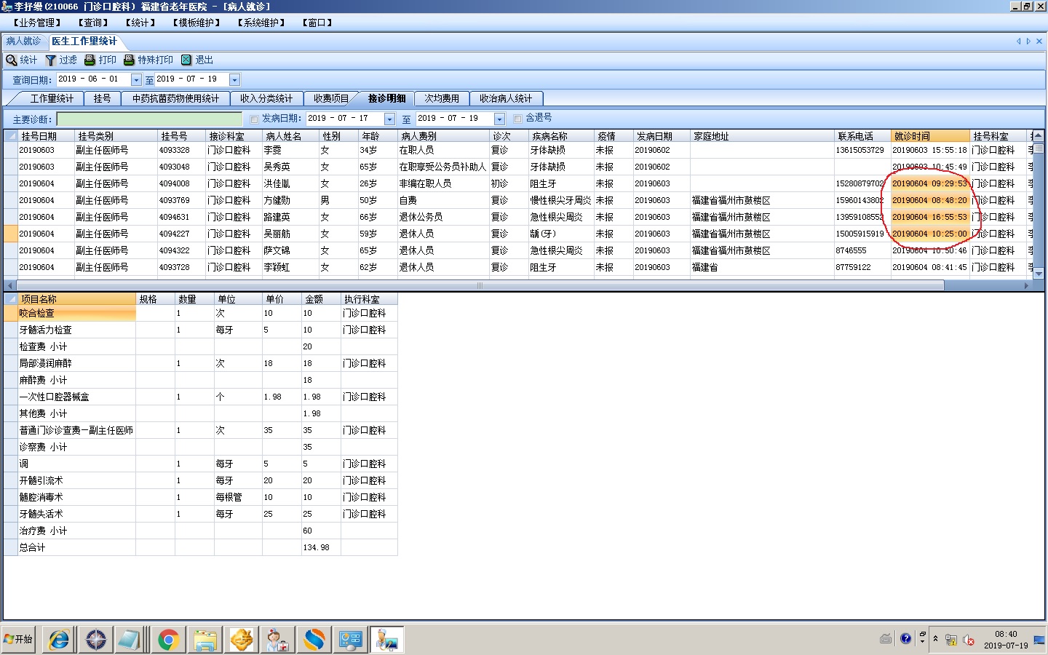Open the yellow icon app in taskbar
Screen dimensions: 1048x655
click(x=241, y=640)
